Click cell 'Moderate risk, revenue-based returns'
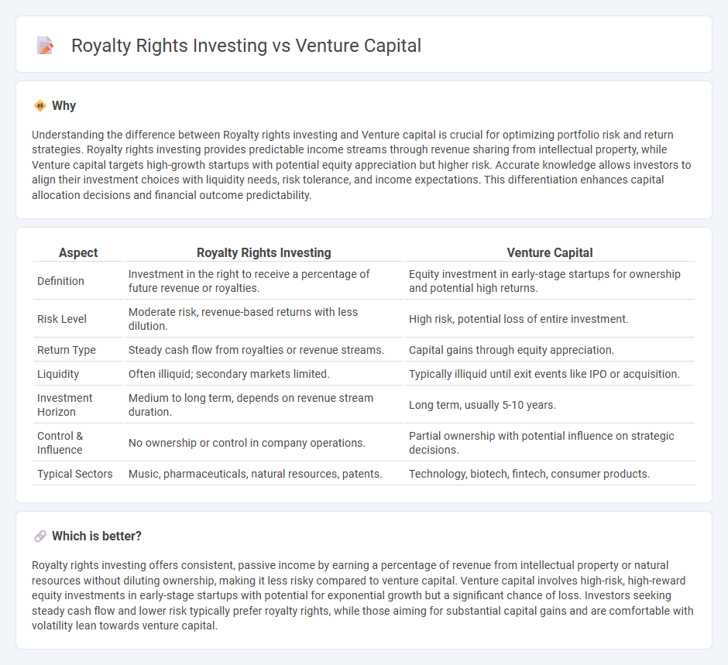Viewport: 728px width, 665px height. [264, 319]
